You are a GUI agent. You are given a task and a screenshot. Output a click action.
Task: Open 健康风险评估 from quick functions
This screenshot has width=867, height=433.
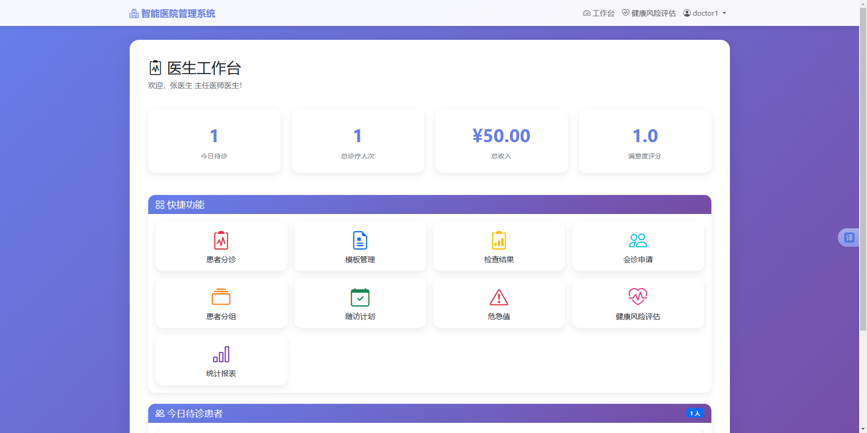pyautogui.click(x=638, y=303)
